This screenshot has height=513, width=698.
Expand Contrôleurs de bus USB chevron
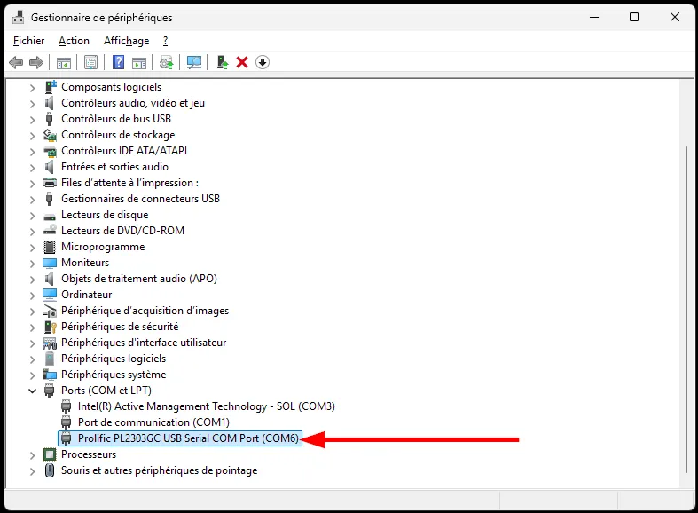click(33, 119)
